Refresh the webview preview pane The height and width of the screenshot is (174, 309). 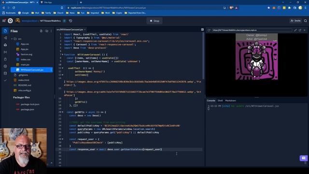(x=209, y=30)
